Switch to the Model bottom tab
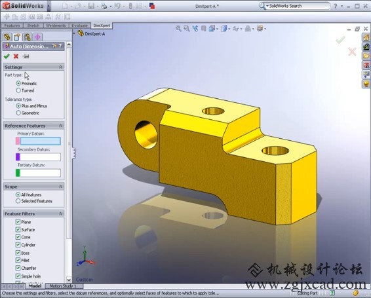 (x=35, y=286)
